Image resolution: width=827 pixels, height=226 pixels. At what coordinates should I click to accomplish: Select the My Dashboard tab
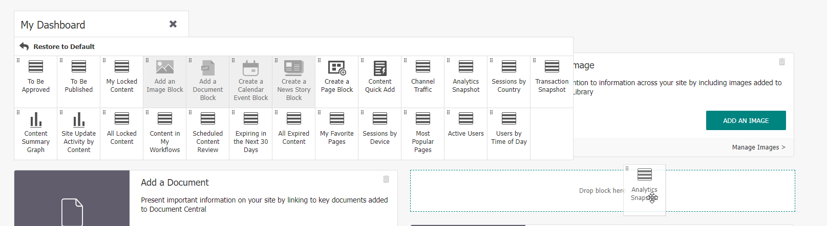coord(53,25)
